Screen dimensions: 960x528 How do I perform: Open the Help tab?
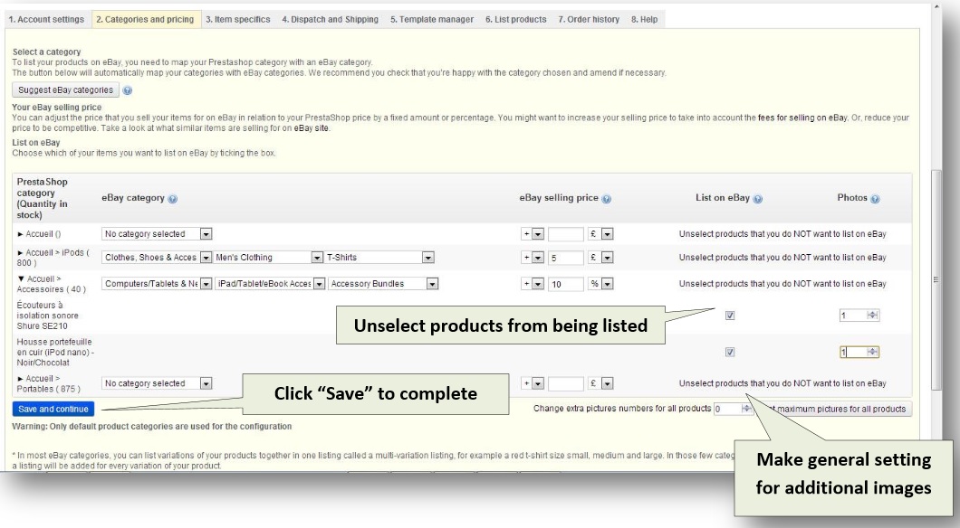point(645,20)
